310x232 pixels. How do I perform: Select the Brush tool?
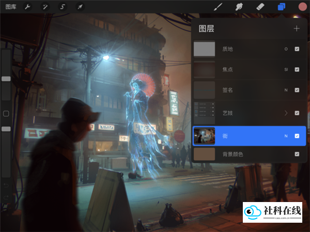click(218, 7)
